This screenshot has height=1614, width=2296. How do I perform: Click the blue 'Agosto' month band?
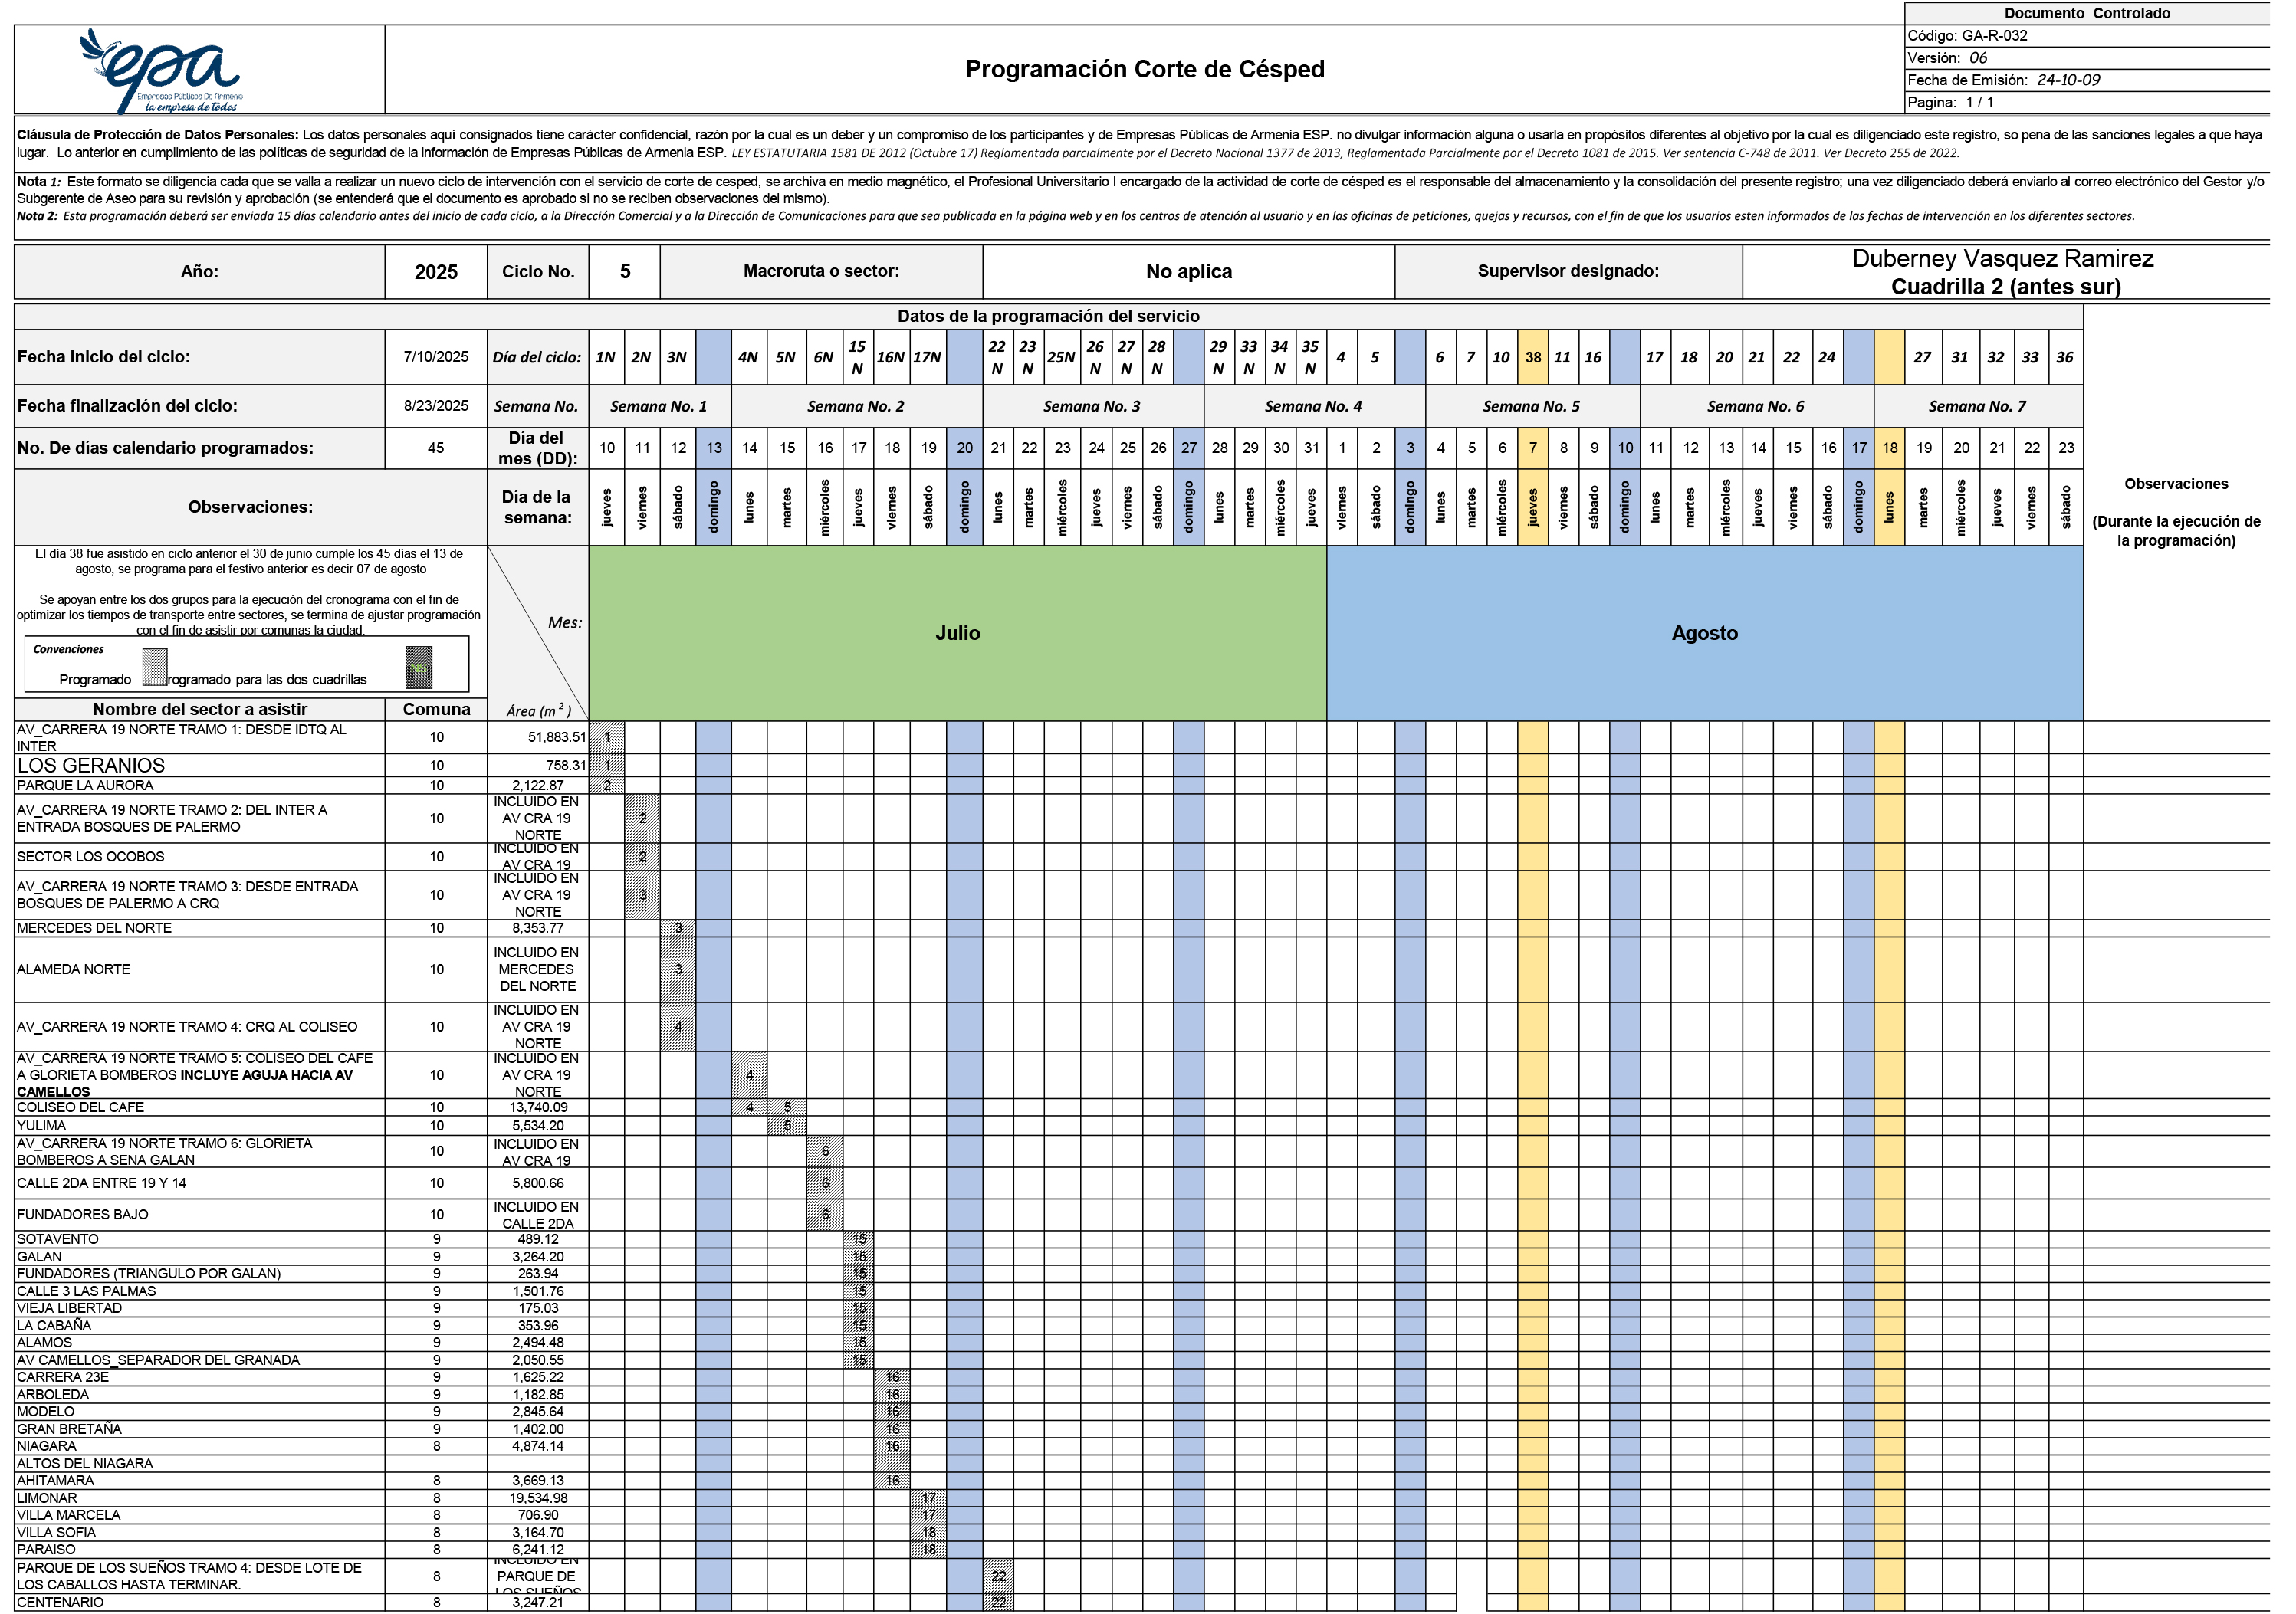[1705, 633]
